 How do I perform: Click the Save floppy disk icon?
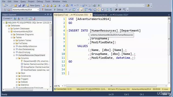(x=19, y=5)
